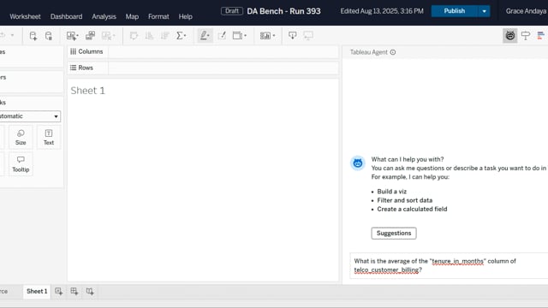Toggle the Tableau Agent pane icon
The image size is (548, 308).
coord(510,36)
